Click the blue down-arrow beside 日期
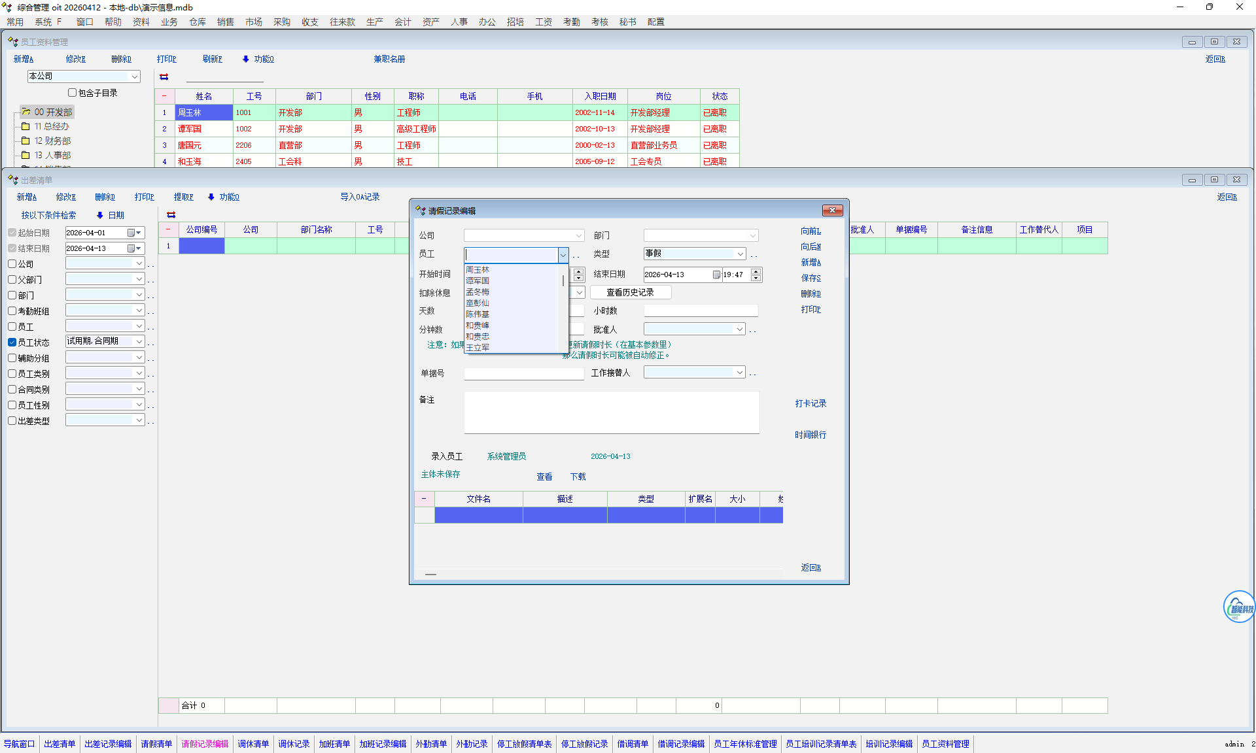The image size is (1256, 753). 100,215
